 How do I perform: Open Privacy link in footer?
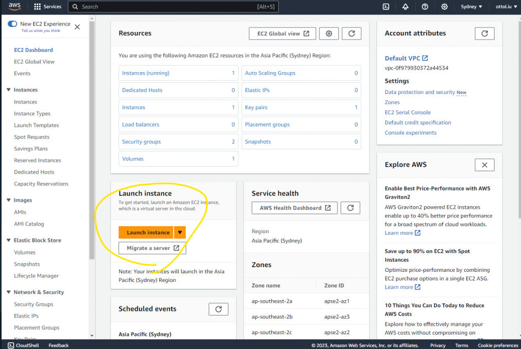click(x=438, y=345)
